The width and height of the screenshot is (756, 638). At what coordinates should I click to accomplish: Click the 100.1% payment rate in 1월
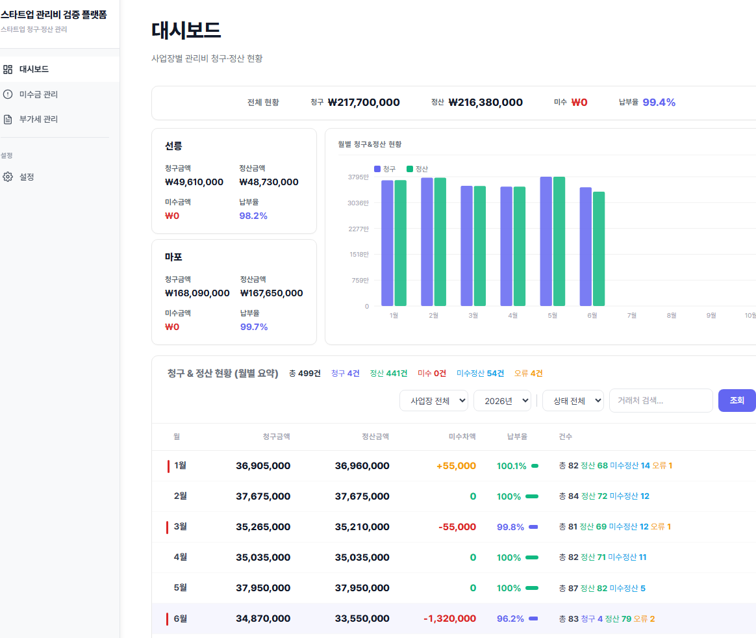pyautogui.click(x=512, y=466)
